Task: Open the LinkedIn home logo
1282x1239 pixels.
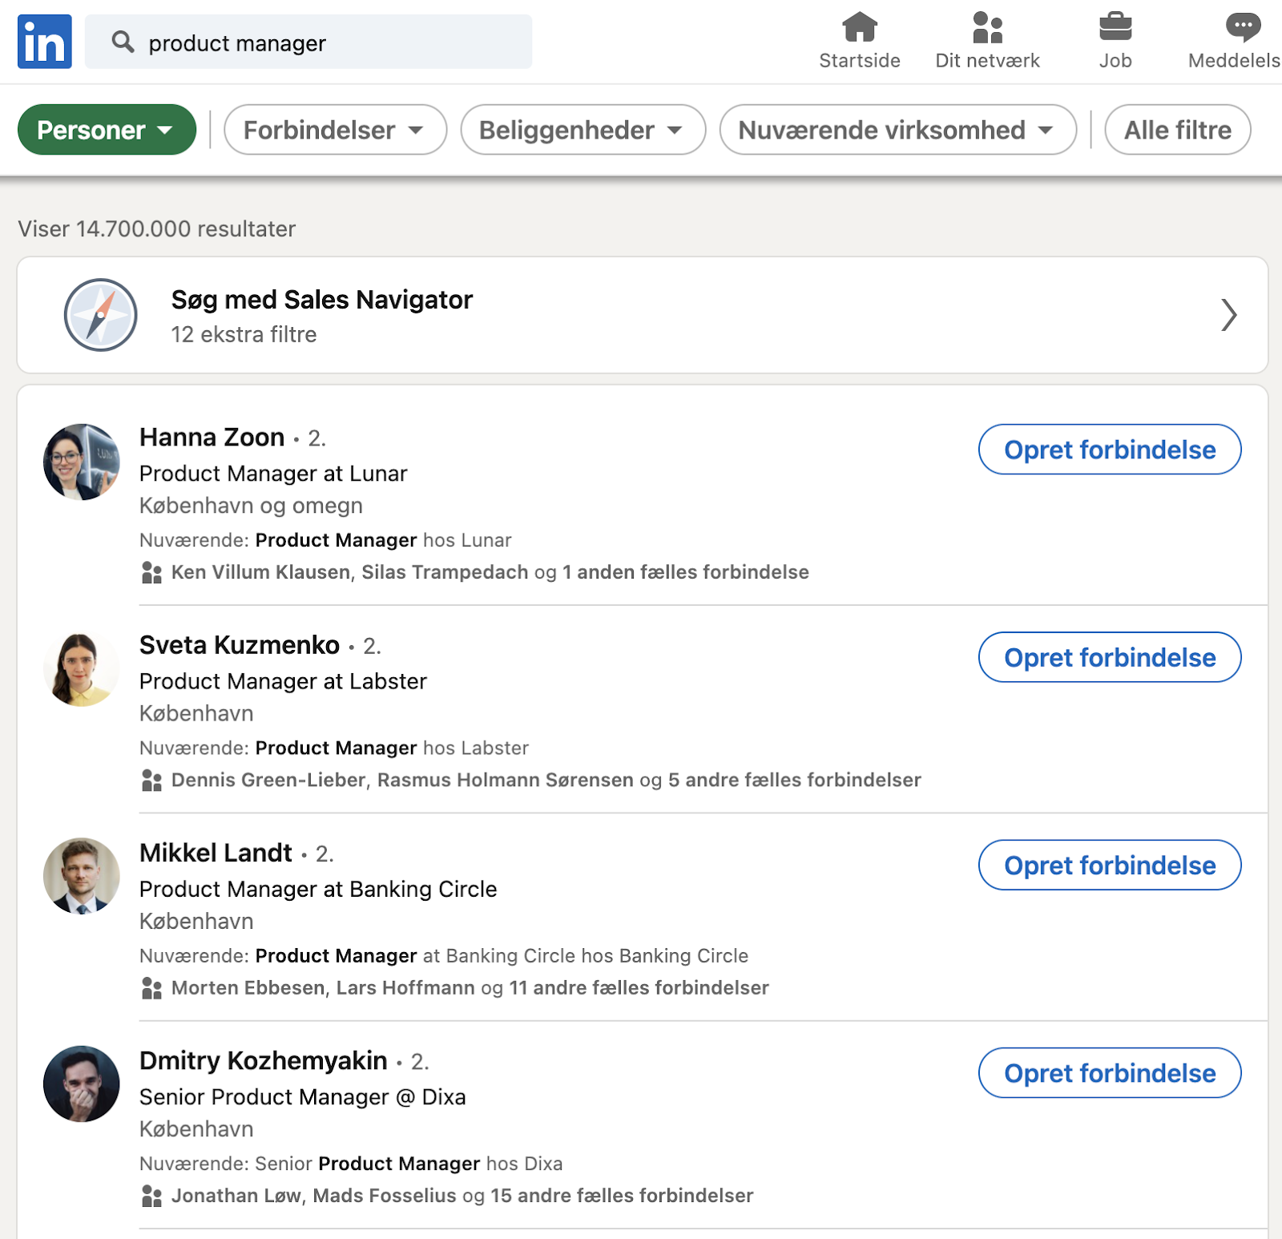Action: pos(45,42)
